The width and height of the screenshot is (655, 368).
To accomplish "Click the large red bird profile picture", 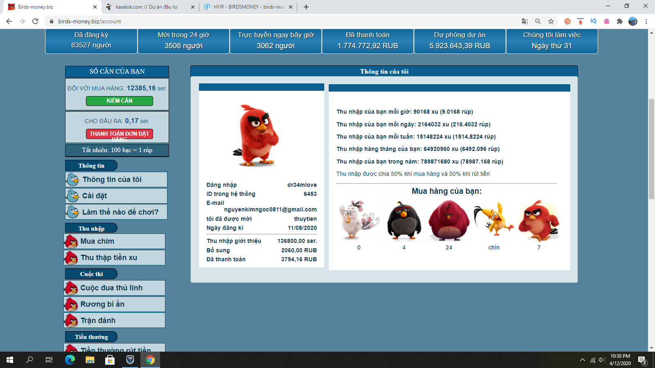I will click(257, 136).
